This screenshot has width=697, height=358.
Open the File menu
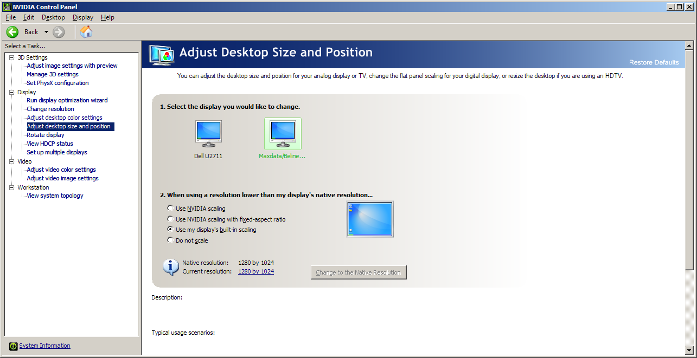pos(11,17)
